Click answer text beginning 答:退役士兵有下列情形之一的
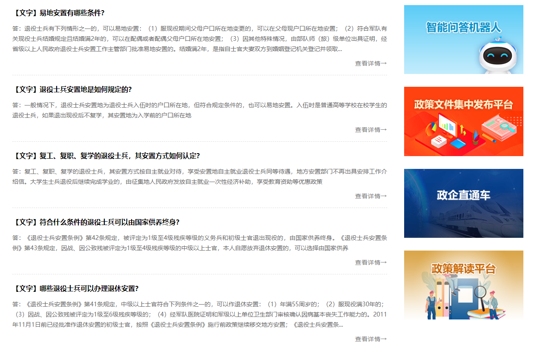 tap(200, 39)
